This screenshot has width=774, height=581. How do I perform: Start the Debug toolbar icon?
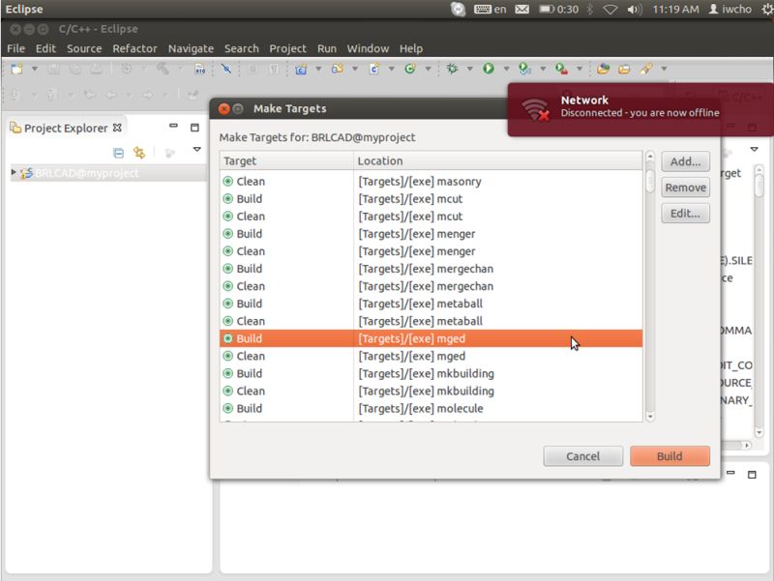pyautogui.click(x=453, y=70)
